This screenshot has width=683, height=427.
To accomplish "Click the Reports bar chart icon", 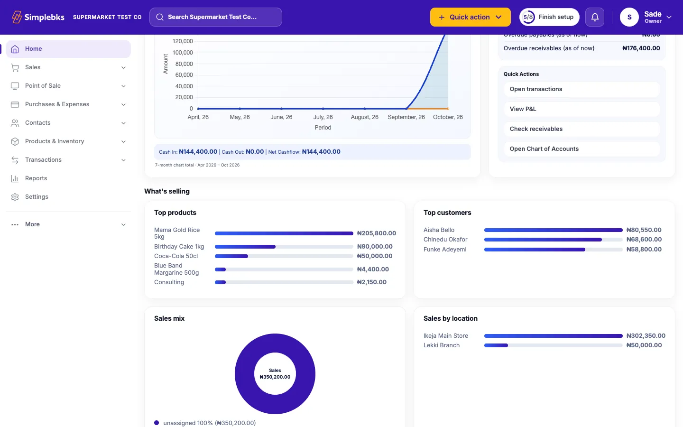I will [15, 178].
